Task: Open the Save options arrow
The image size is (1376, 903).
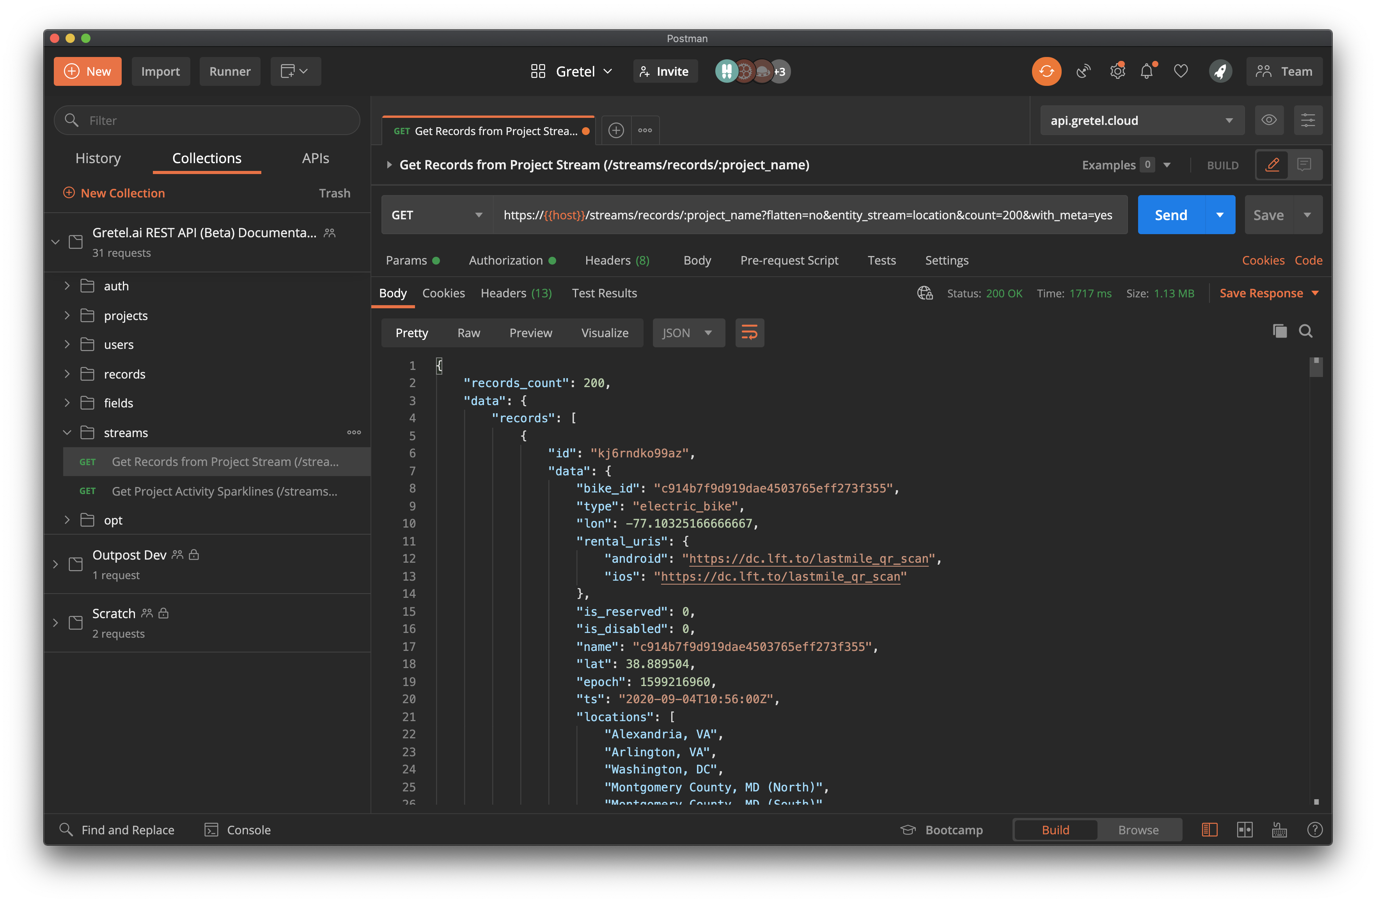Action: coord(1307,215)
